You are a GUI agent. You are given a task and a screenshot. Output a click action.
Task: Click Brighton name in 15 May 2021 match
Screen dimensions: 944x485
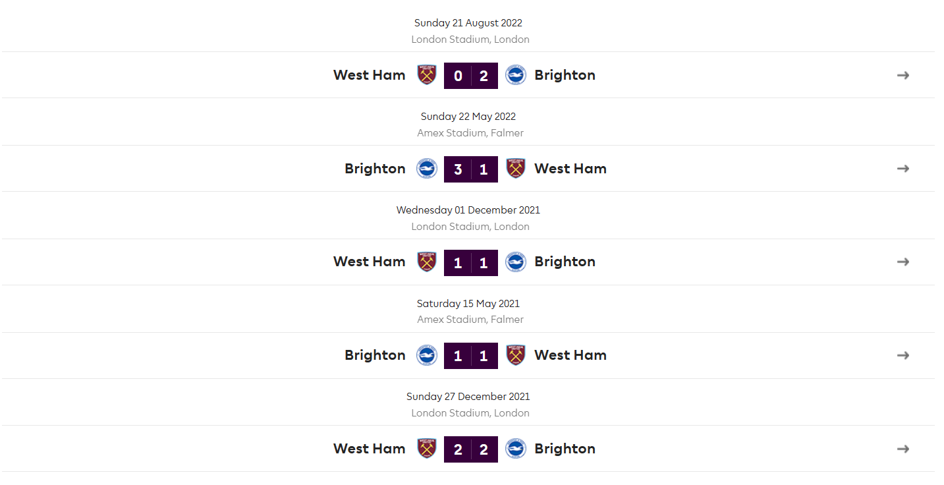point(375,355)
